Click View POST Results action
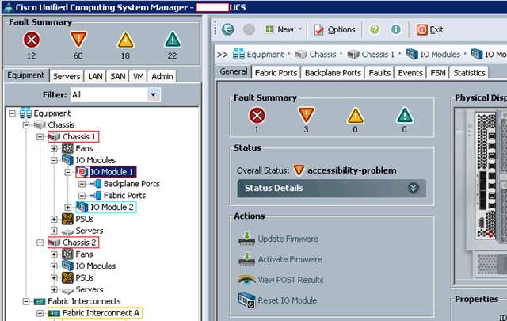This screenshot has height=321, width=507. [280, 280]
